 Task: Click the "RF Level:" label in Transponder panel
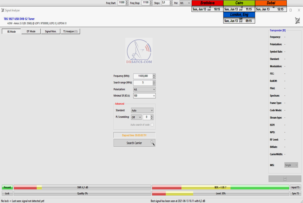(275, 140)
